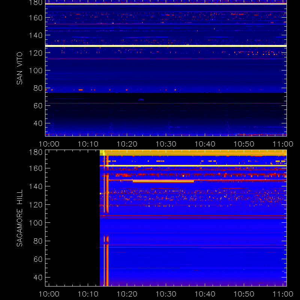This screenshot has height=300, width=300.
Task: Select 160 on the San Vito frequency axis
Action: pos(36,18)
